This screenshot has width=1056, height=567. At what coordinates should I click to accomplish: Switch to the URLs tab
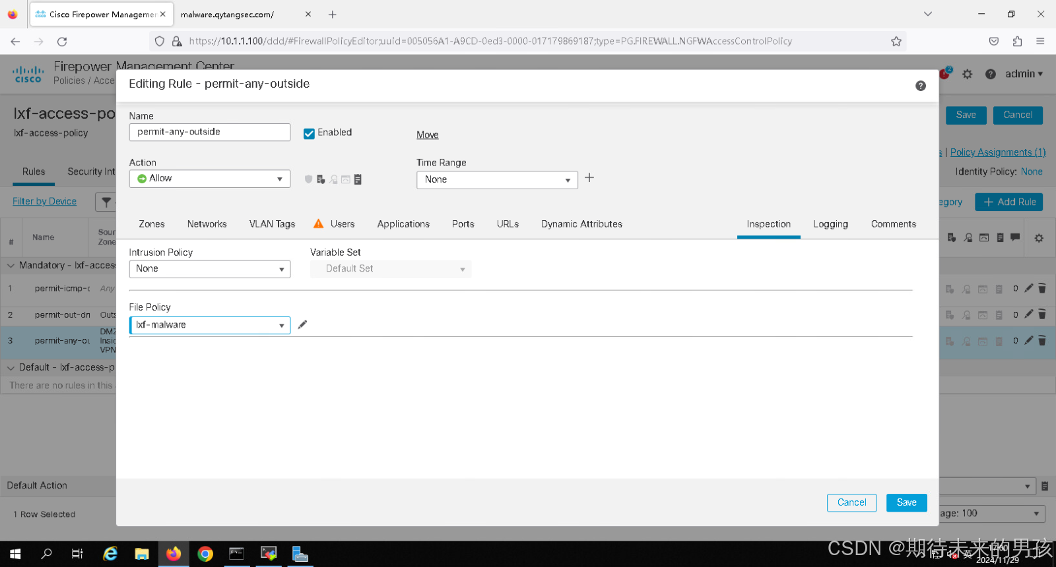pos(508,224)
